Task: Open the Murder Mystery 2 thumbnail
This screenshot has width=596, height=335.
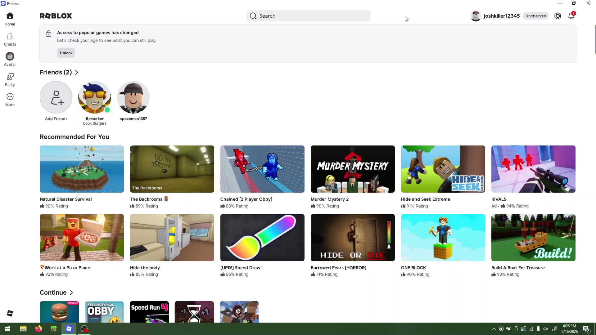Action: click(353, 169)
